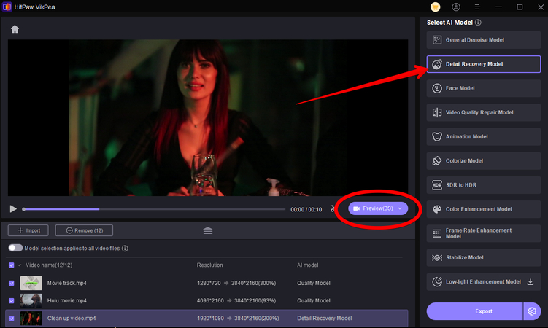548x328 pixels.
Task: Click the cut scissors icon near the timecode
Action: coord(333,208)
